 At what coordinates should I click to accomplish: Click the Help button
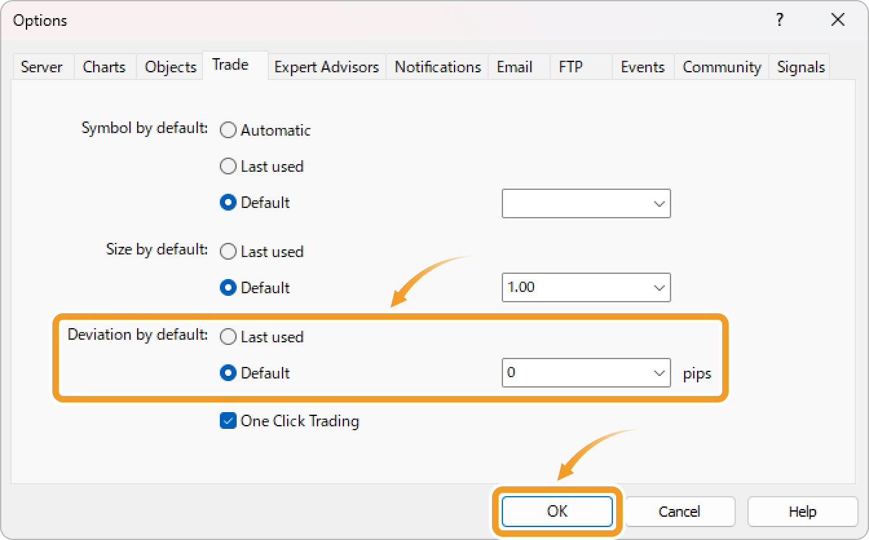tap(802, 512)
